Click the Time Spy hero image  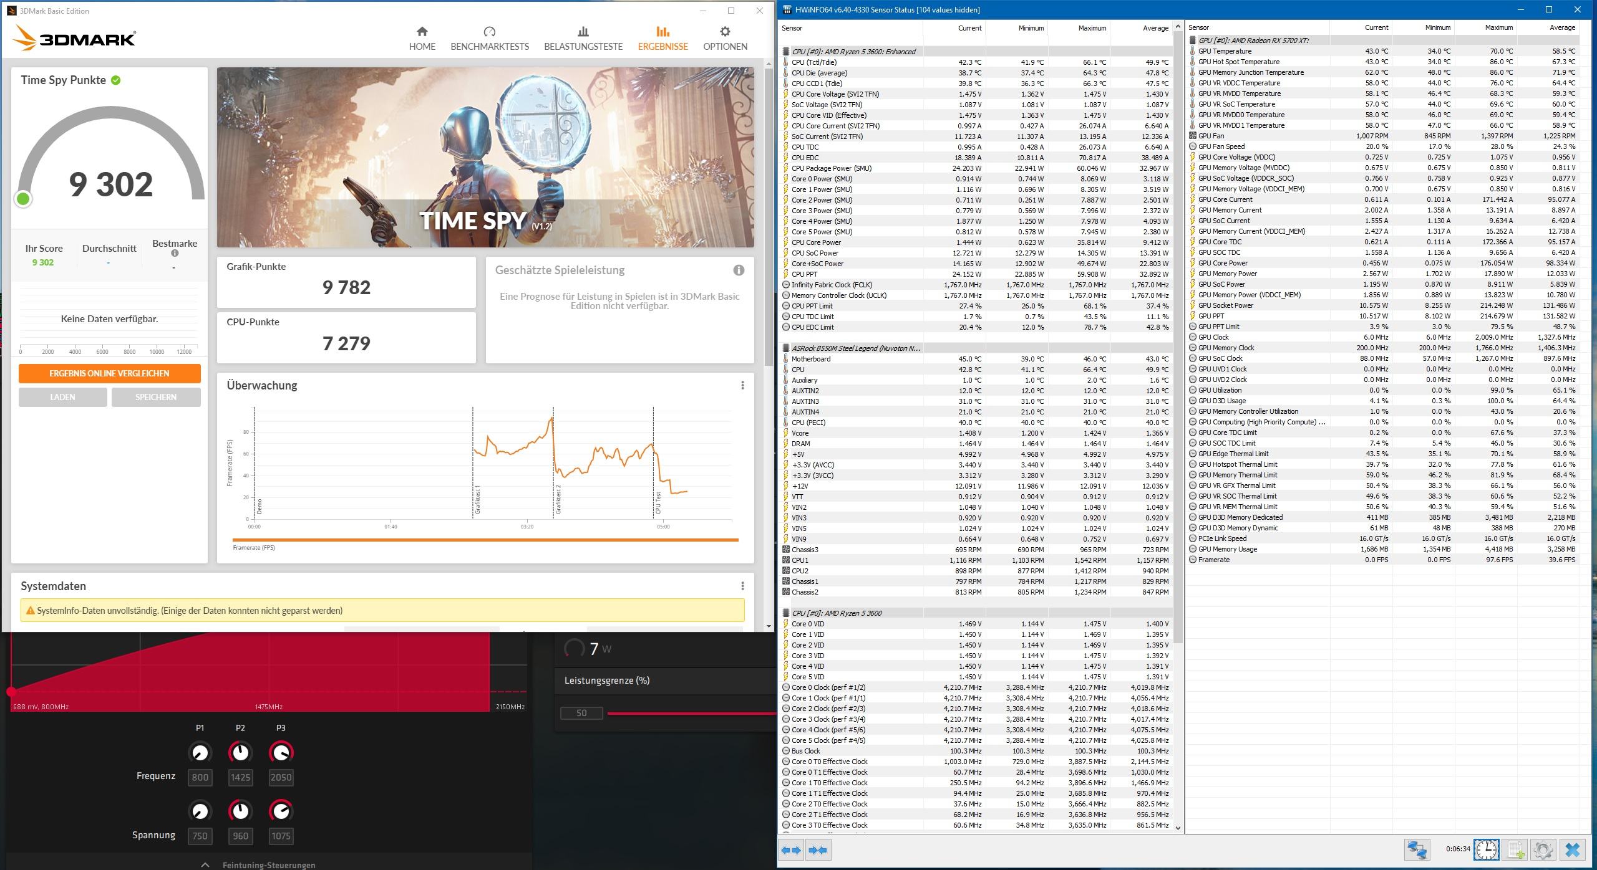(485, 158)
